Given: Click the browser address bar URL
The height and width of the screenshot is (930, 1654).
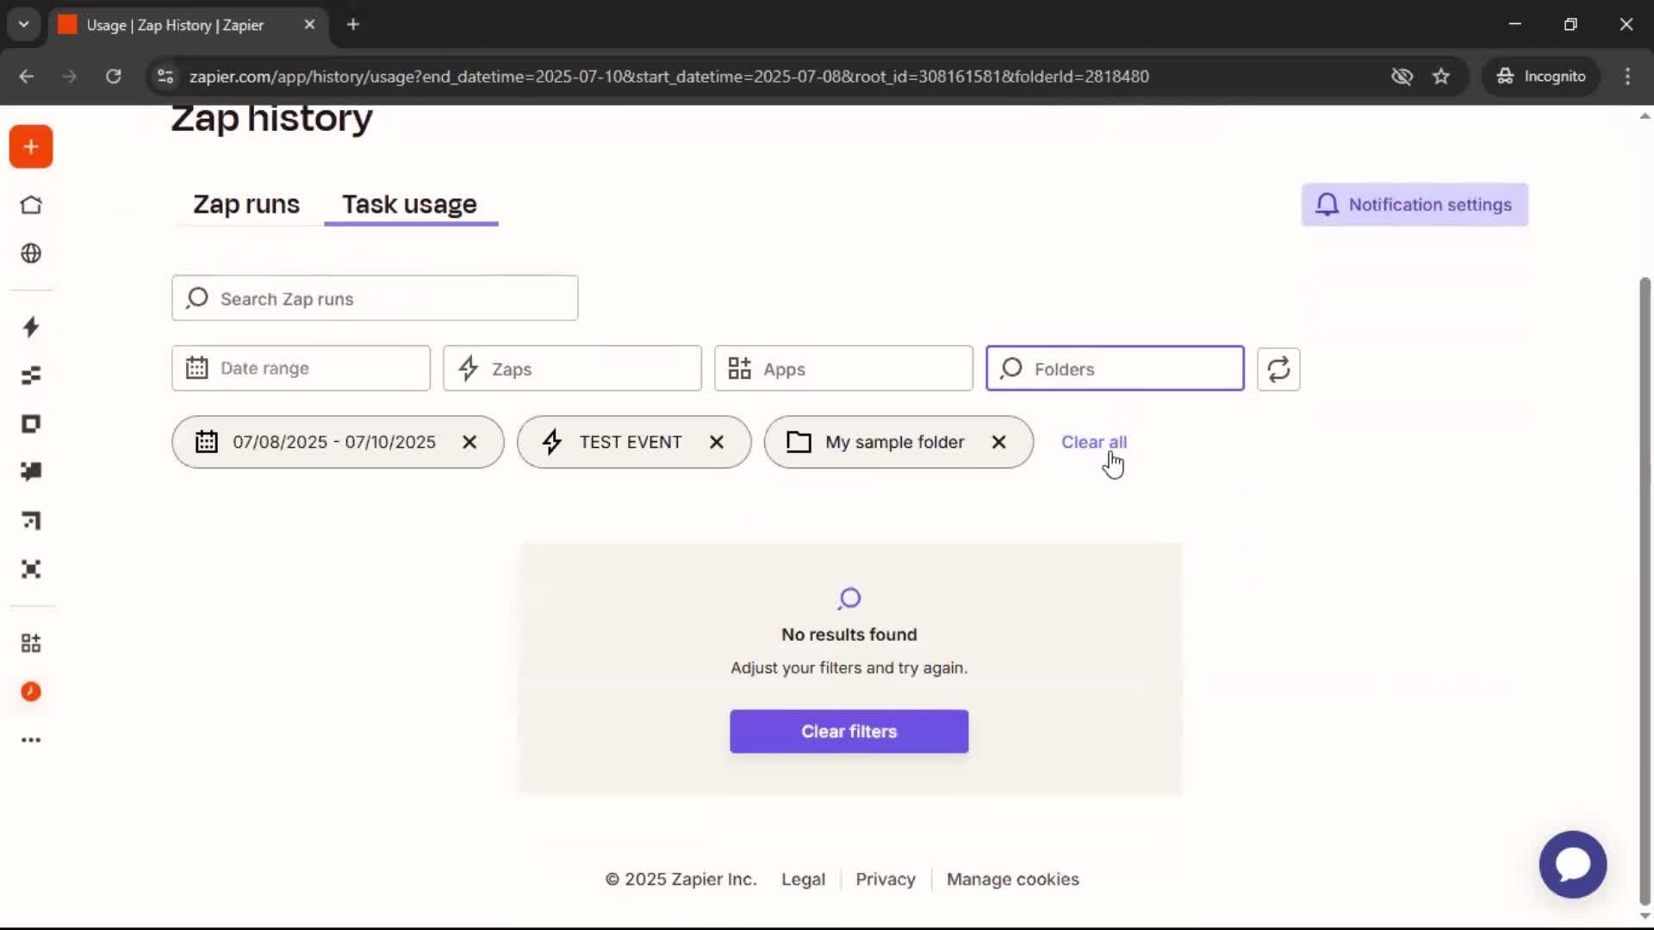Looking at the screenshot, I should [668, 76].
